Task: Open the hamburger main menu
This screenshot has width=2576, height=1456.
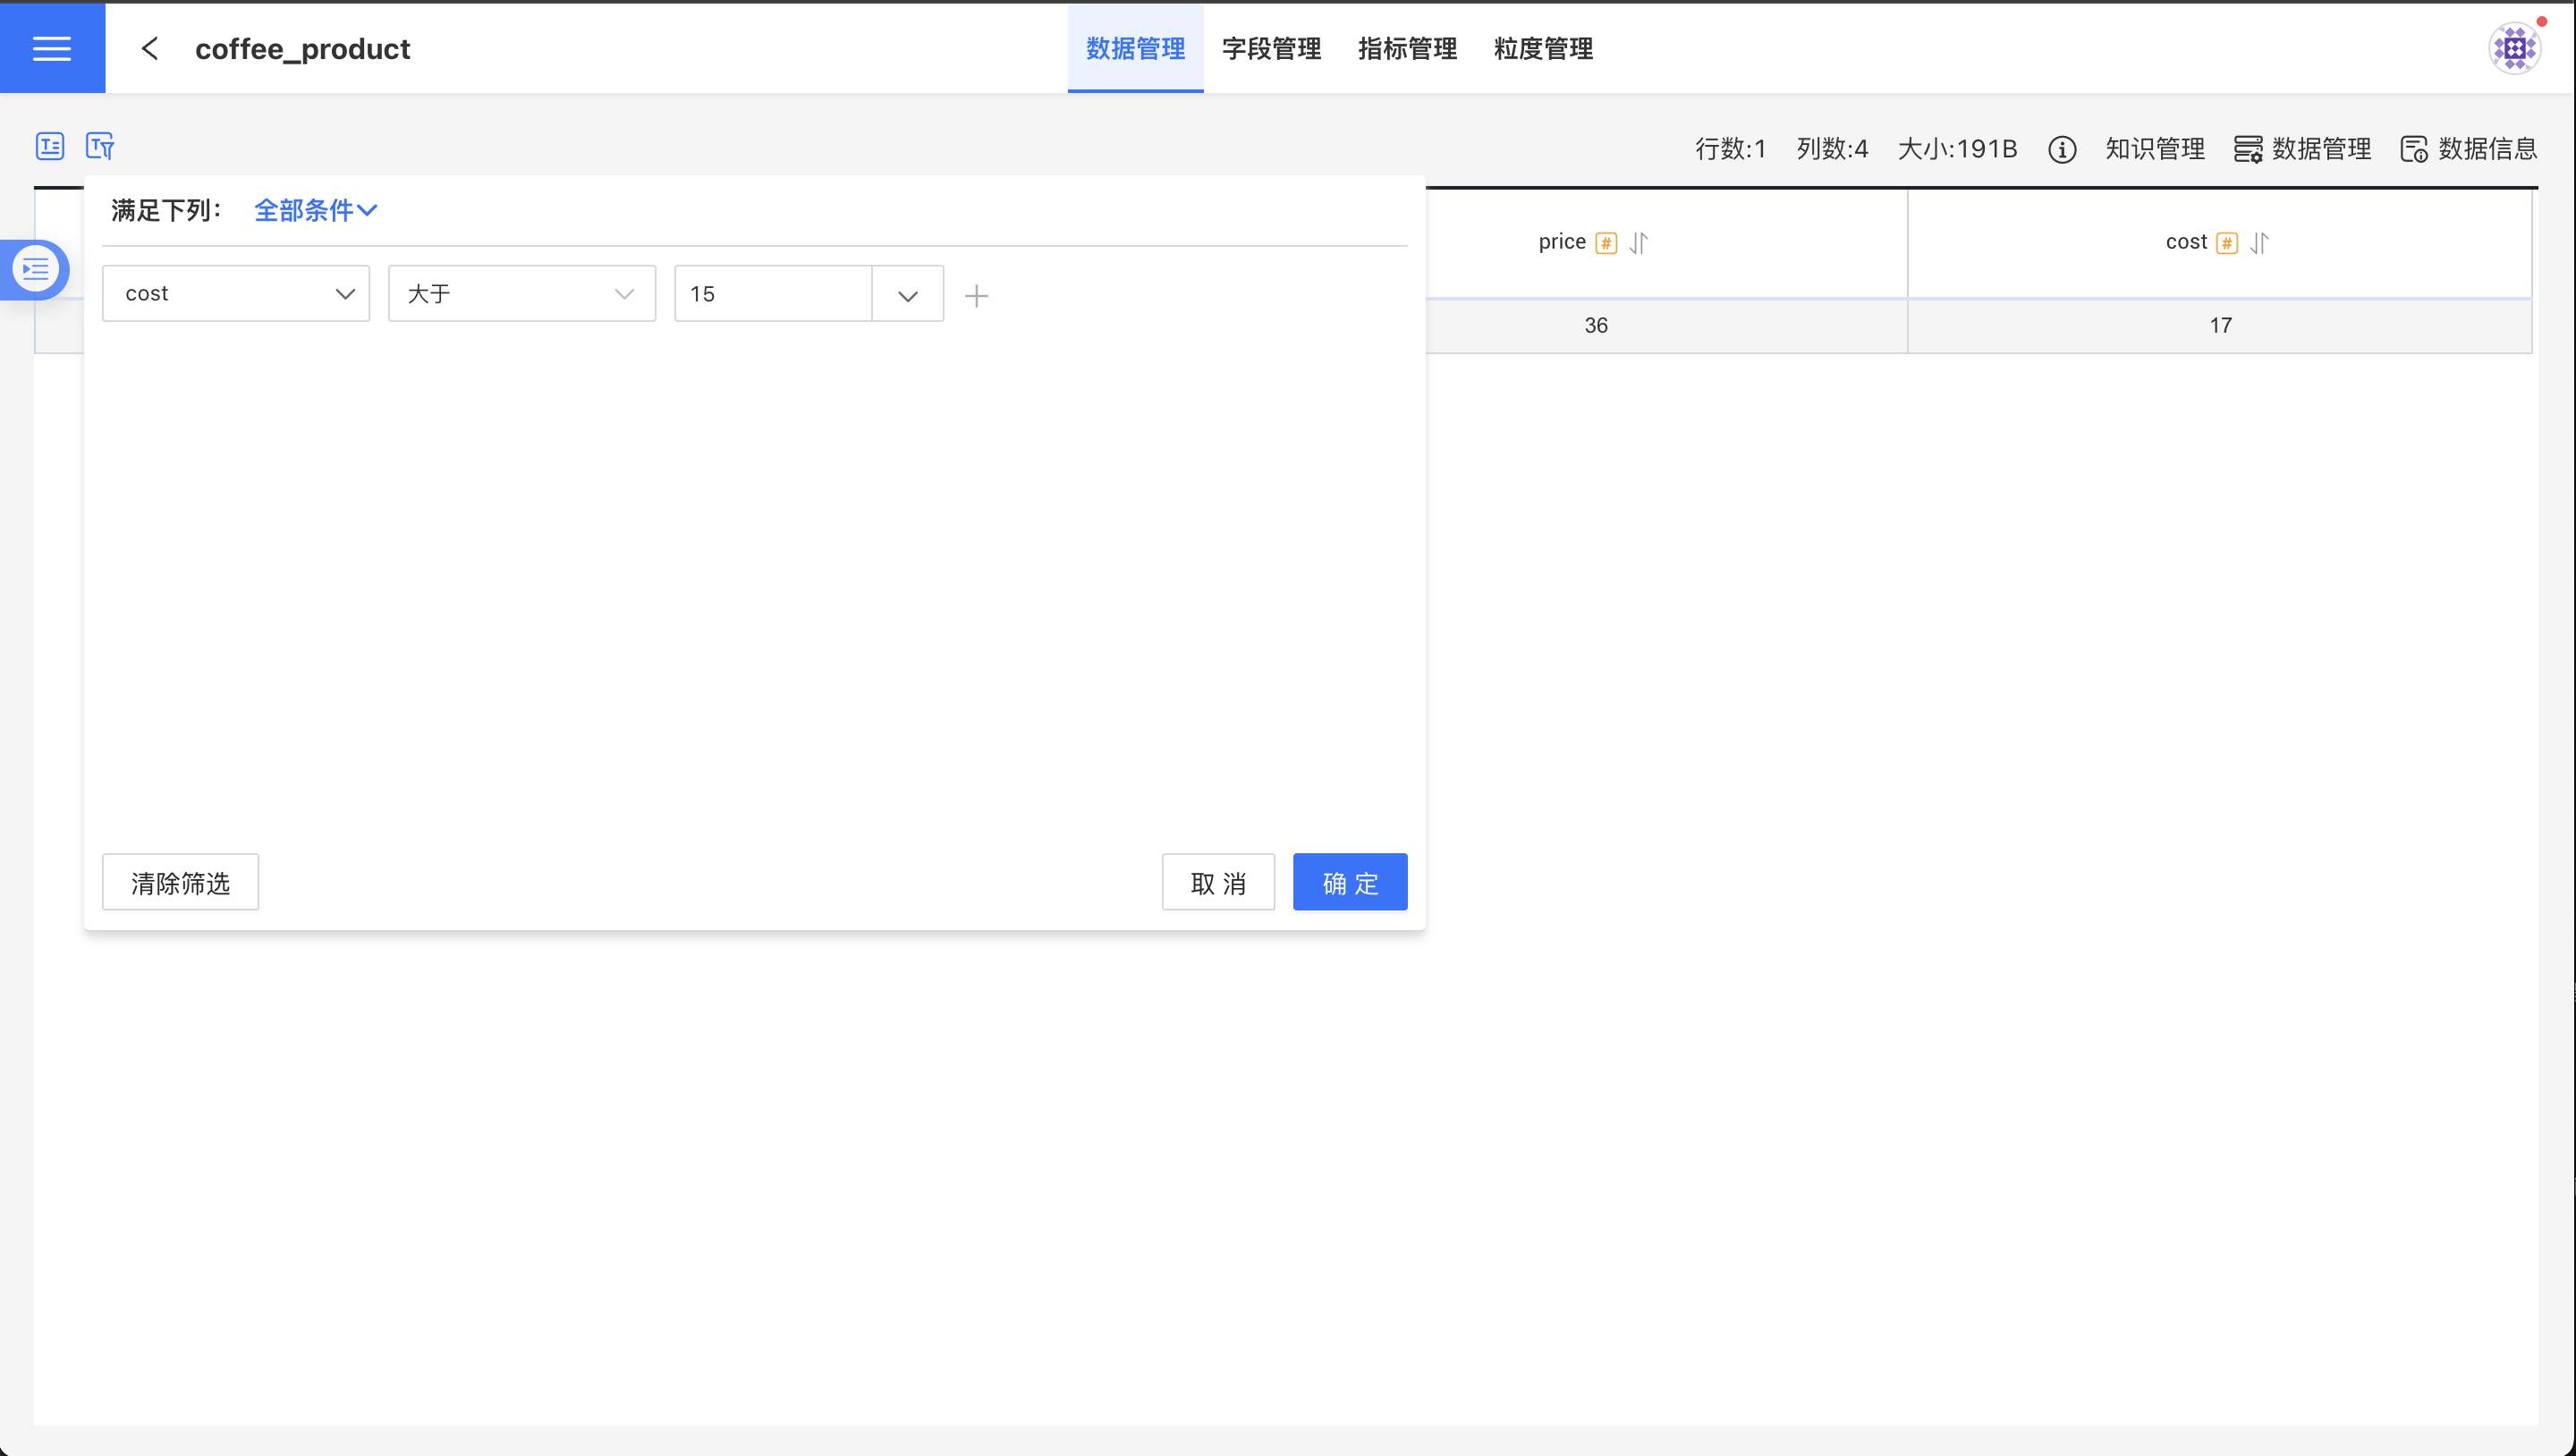Action: [52, 48]
